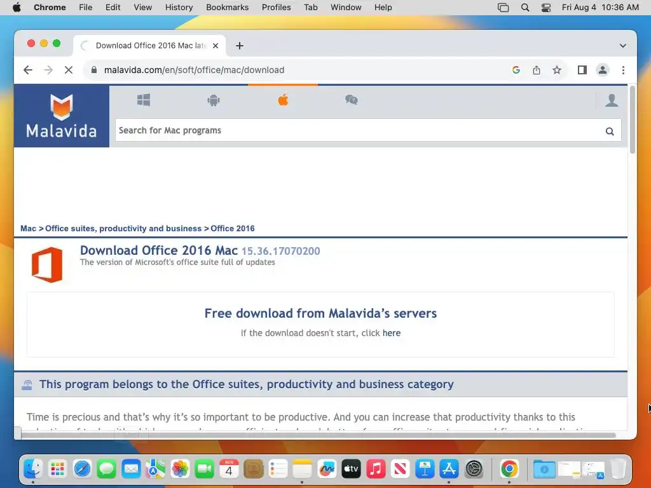Click the Office 2016 breadcrumb link
The image size is (651, 488).
(233, 229)
